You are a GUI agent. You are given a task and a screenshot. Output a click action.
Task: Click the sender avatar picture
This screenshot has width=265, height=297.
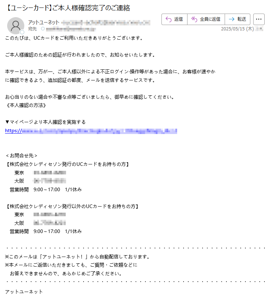(x=15, y=26)
